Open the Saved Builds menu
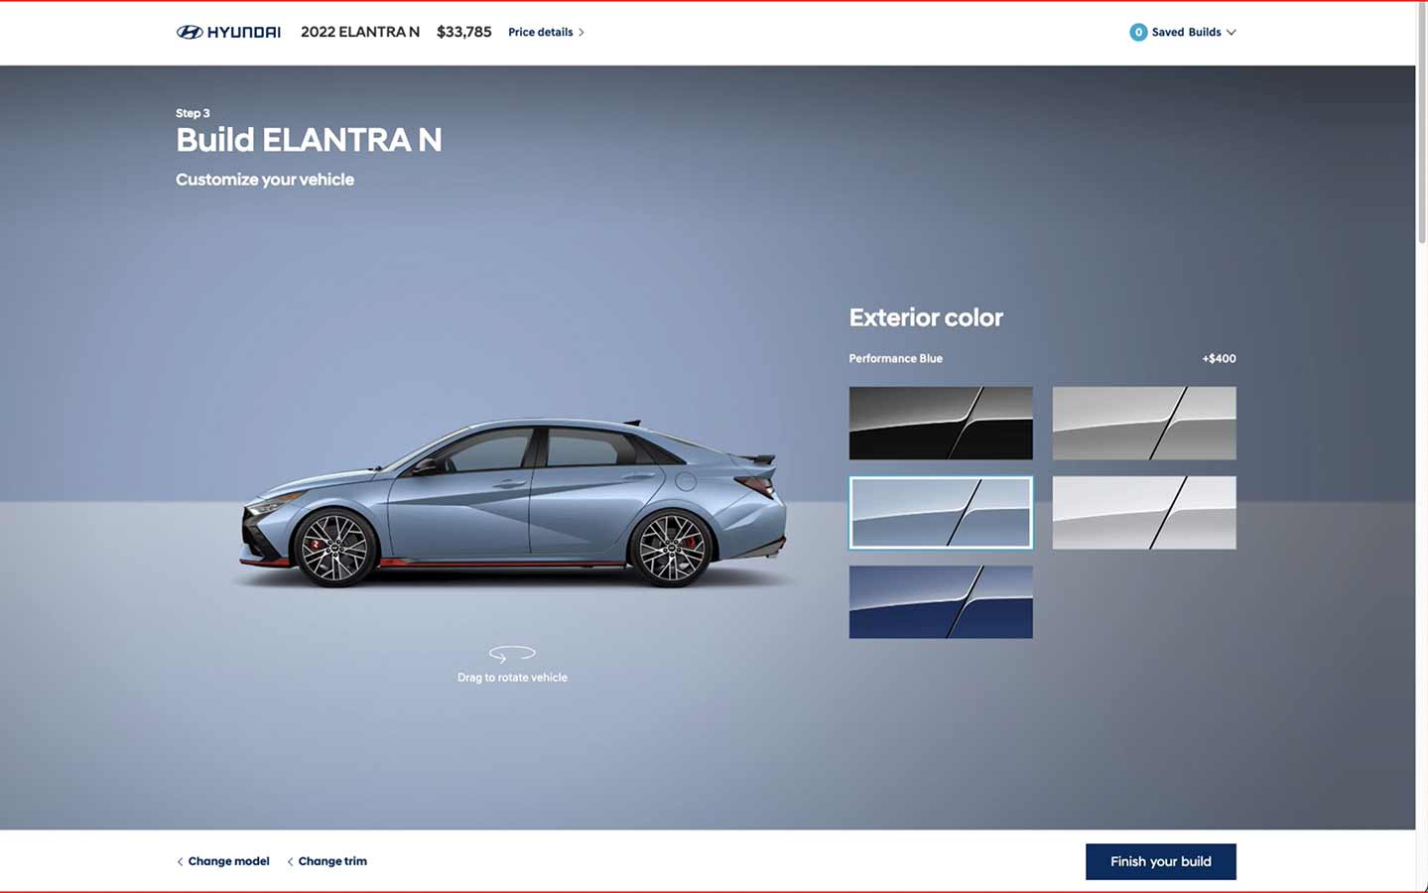Screen dimensions: 1428x893 [x=1183, y=32]
